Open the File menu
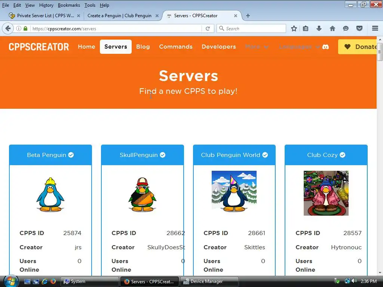 tap(6, 5)
